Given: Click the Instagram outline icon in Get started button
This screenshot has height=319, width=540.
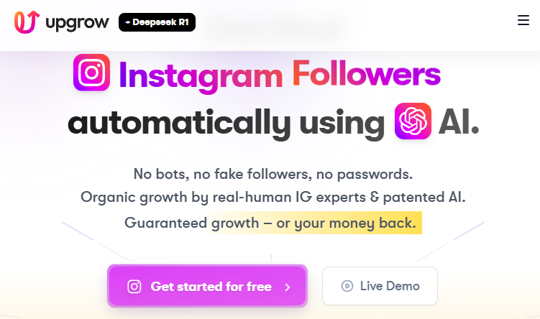Looking at the screenshot, I should point(134,287).
